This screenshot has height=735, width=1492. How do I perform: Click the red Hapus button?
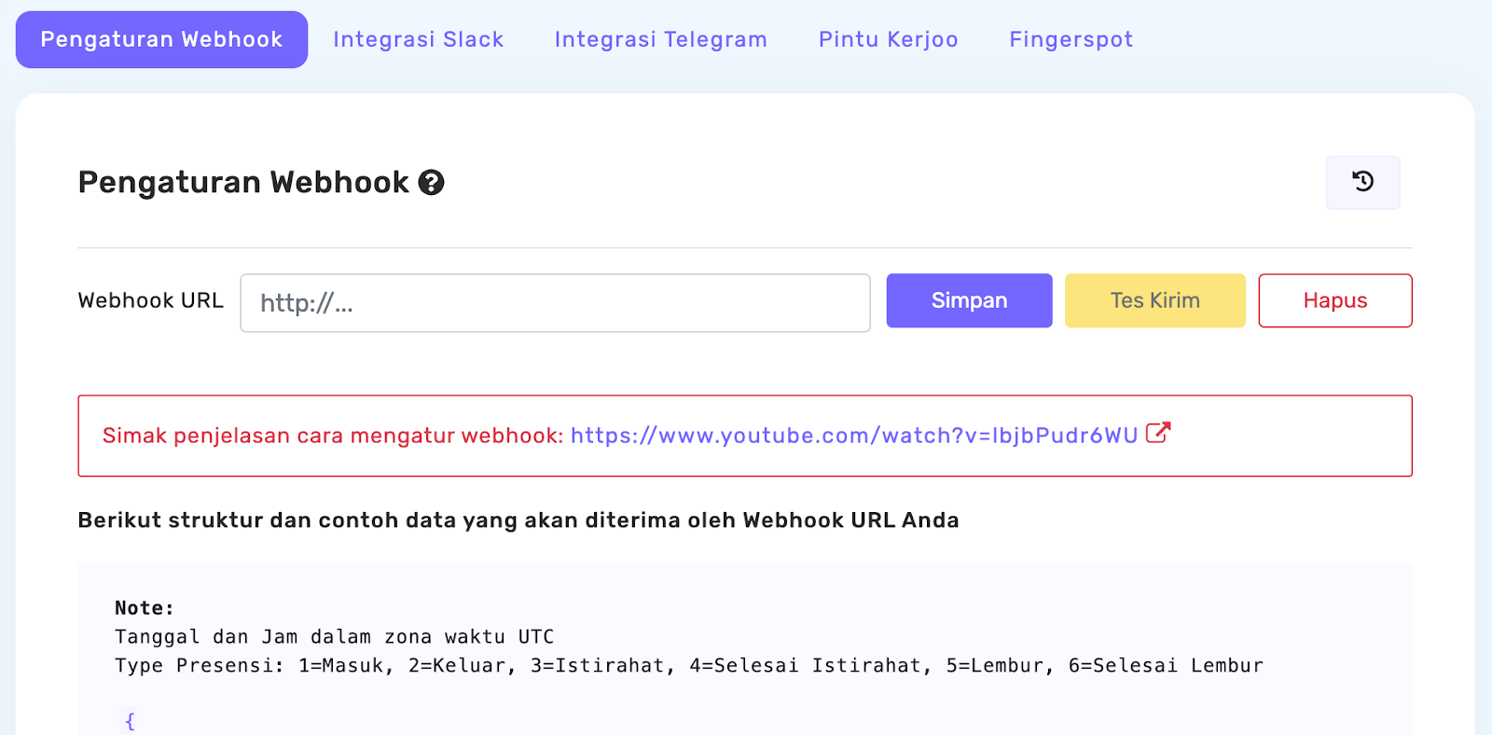point(1334,300)
